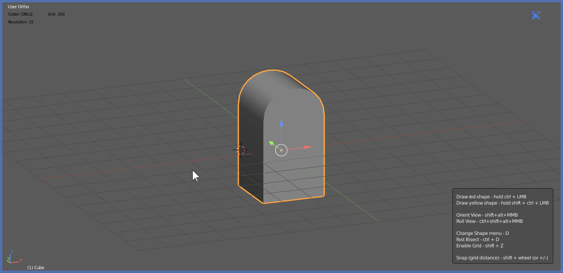This screenshot has height=273, width=563.
Task: Click the "Change Shape menu - D" hint
Action: (x=482, y=233)
